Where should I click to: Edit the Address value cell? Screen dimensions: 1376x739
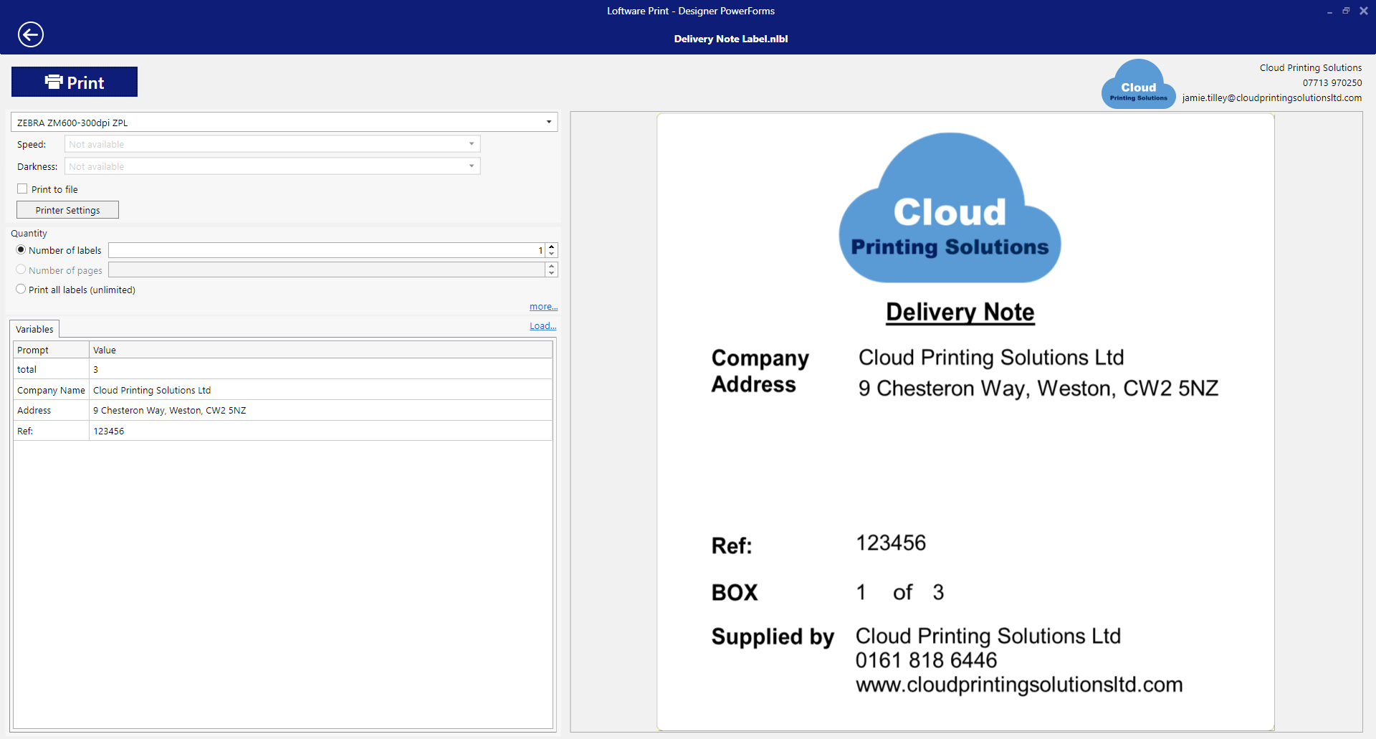point(320,410)
